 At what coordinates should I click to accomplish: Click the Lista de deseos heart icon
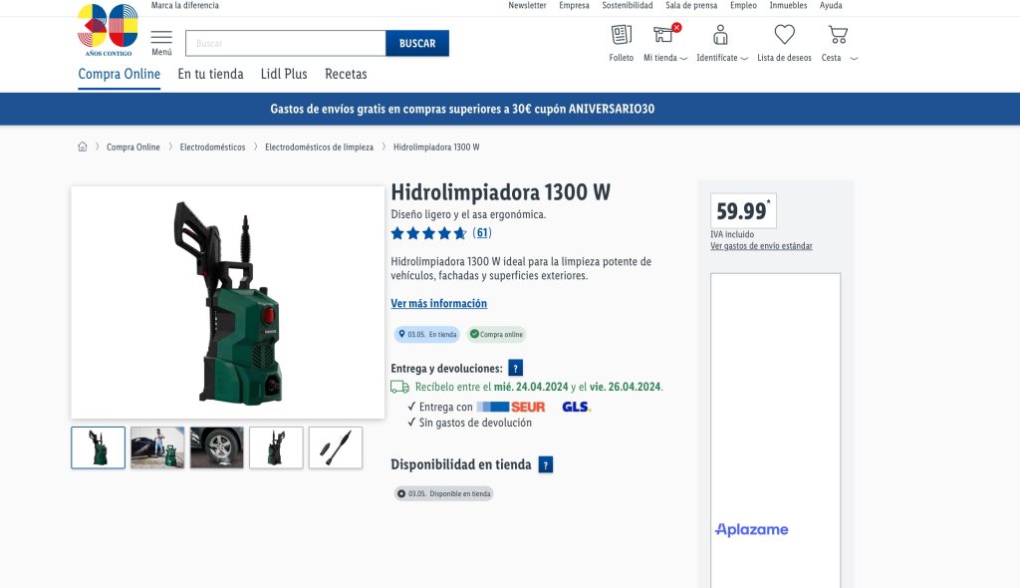click(784, 36)
